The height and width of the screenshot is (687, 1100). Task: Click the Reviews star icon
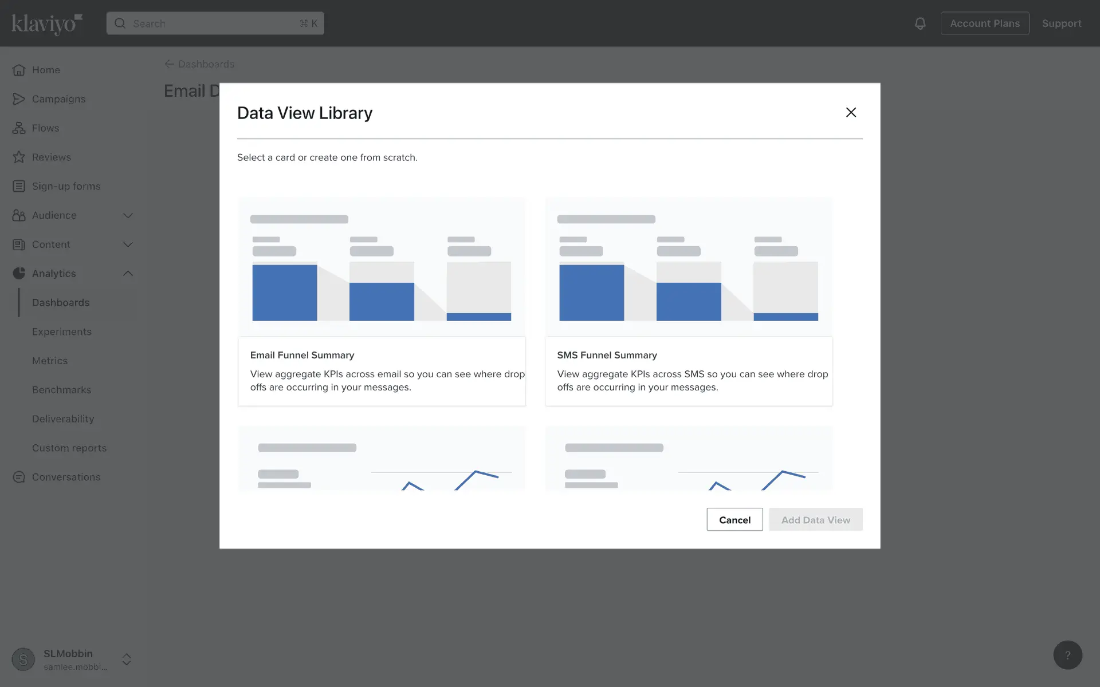(19, 157)
